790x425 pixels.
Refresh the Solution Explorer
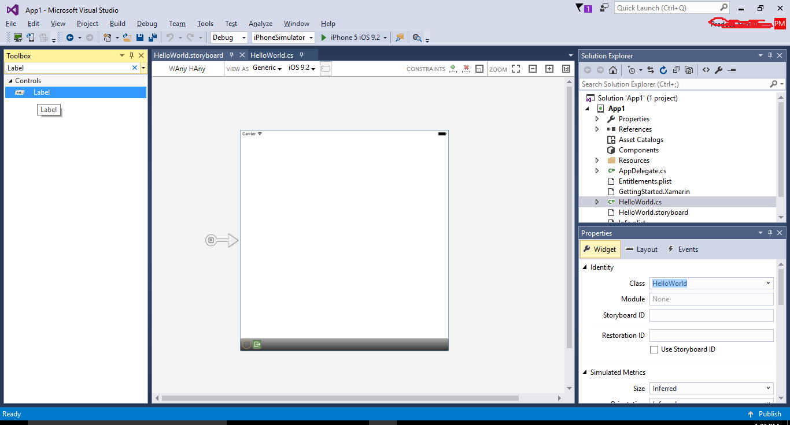(x=663, y=70)
